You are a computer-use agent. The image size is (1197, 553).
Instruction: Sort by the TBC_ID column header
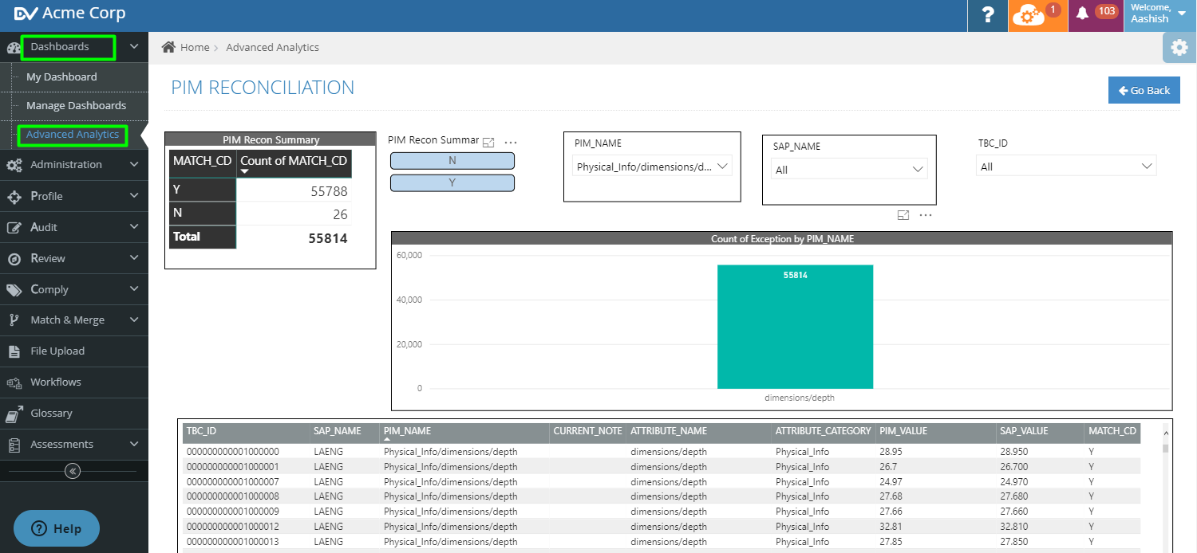coord(201,431)
